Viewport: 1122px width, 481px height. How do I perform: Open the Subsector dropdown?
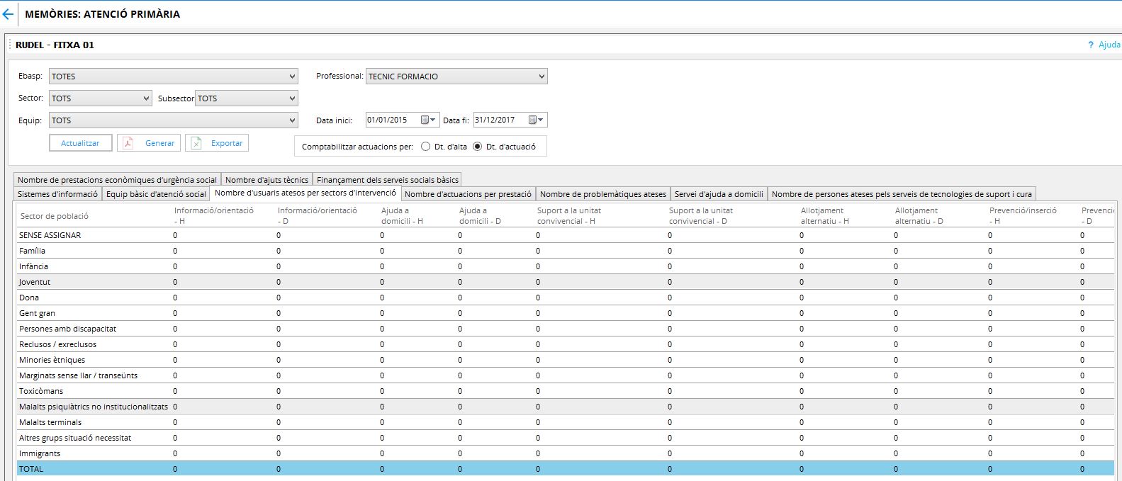tap(247, 98)
